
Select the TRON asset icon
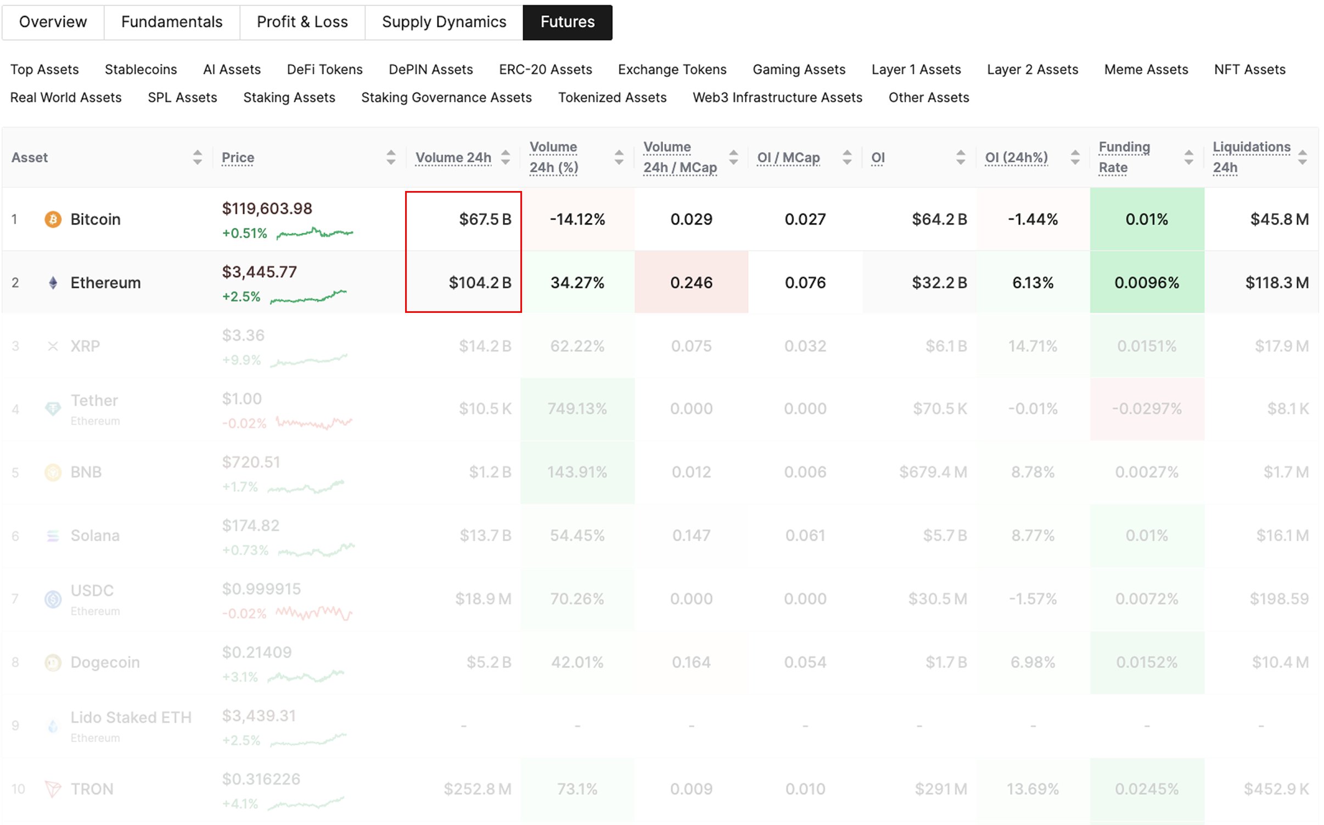pos(52,789)
